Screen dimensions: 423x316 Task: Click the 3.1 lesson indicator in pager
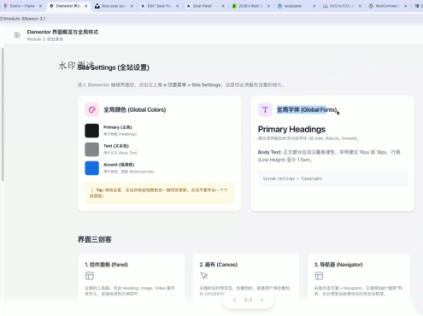click(248, 300)
